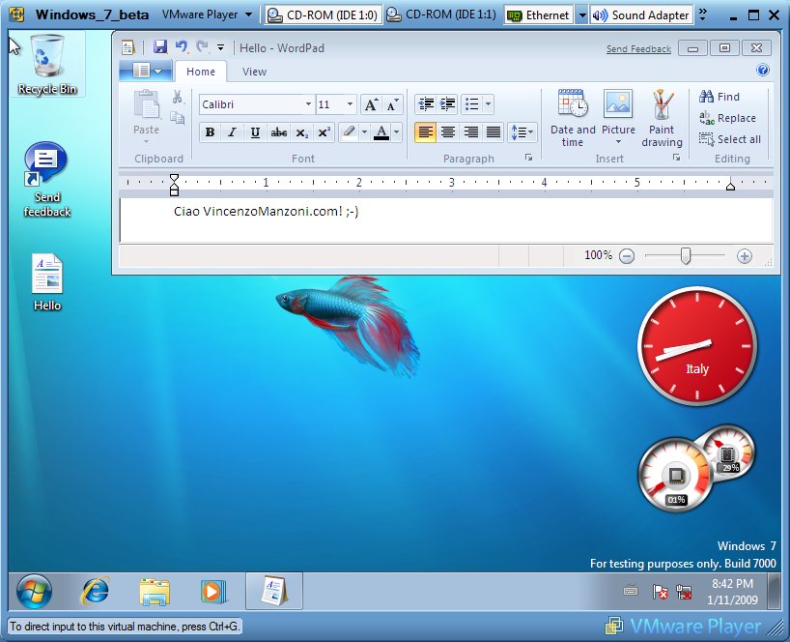Image resolution: width=790 pixels, height=642 pixels.
Task: Decrease paragraph indent
Action: [426, 104]
